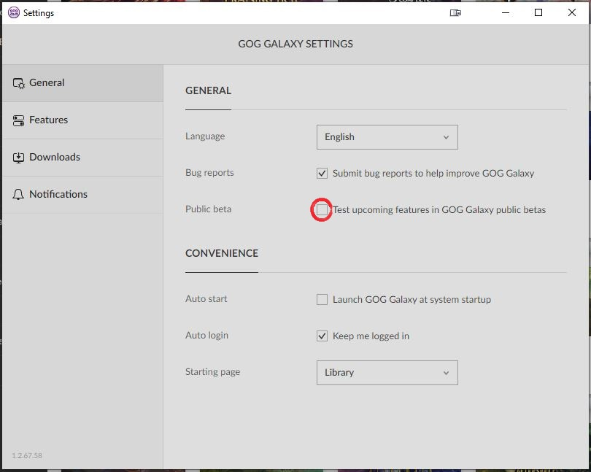Open the Language dropdown showing English
Screen dimensions: 591x472
click(x=387, y=137)
